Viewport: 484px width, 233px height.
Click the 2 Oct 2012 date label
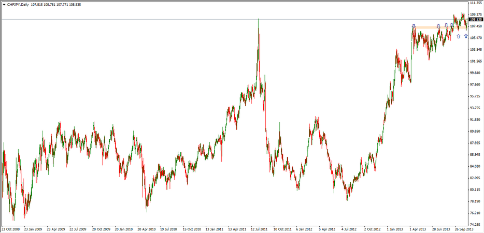372,228
